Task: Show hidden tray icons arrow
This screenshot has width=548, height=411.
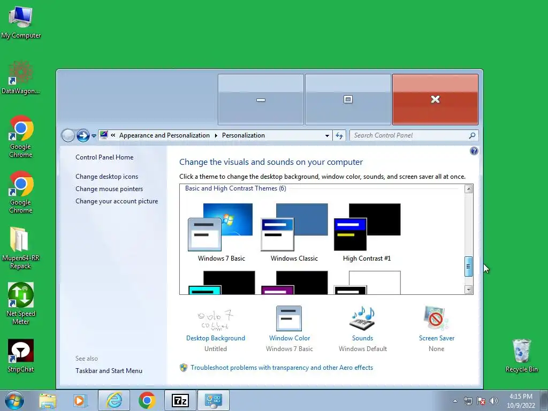Action: point(455,401)
